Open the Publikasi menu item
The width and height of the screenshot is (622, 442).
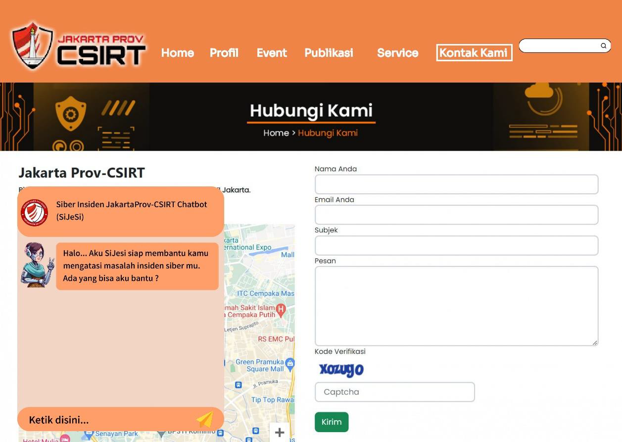pos(329,53)
